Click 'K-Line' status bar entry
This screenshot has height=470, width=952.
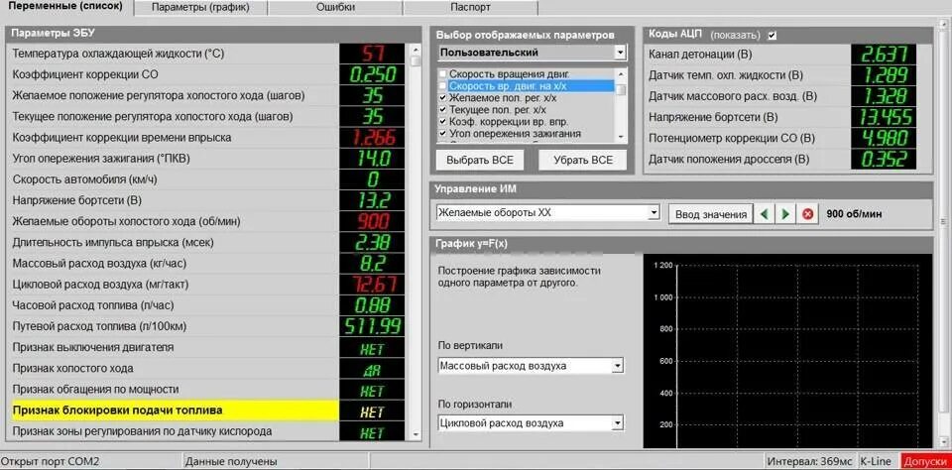pyautogui.click(x=878, y=462)
